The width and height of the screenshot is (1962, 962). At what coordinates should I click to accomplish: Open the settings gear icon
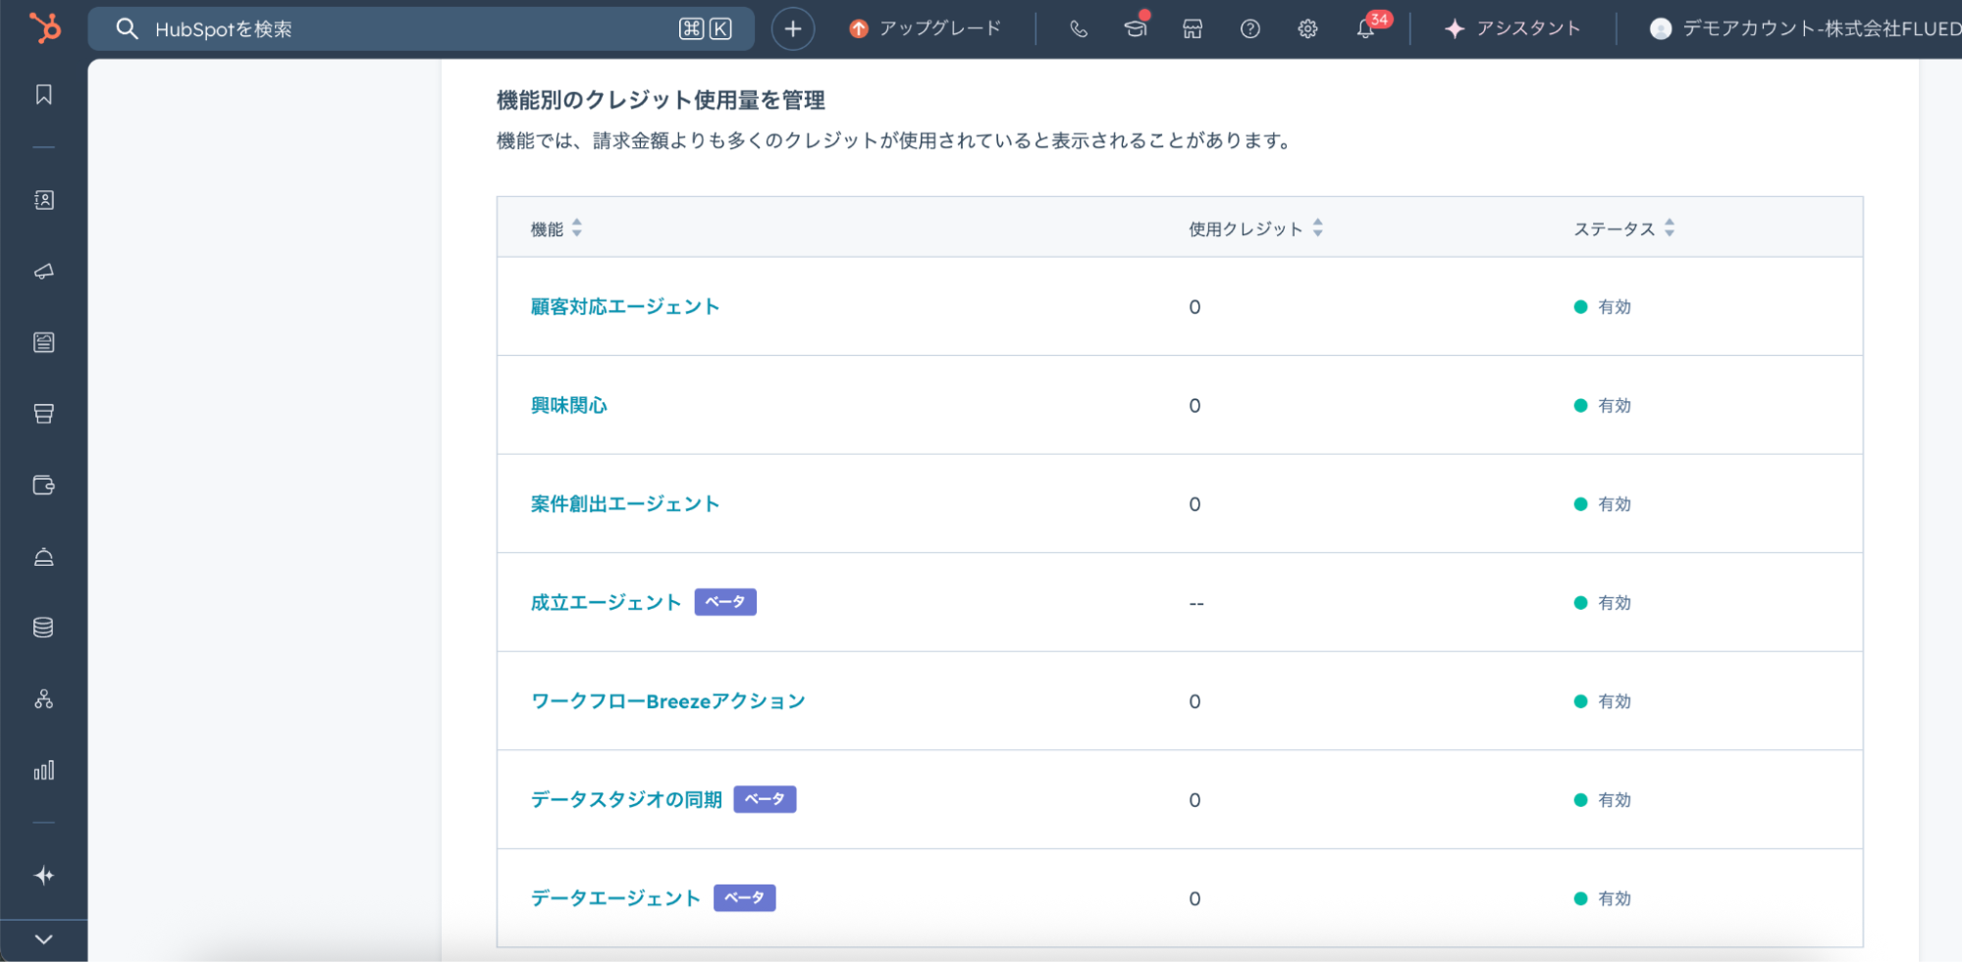(x=1307, y=29)
